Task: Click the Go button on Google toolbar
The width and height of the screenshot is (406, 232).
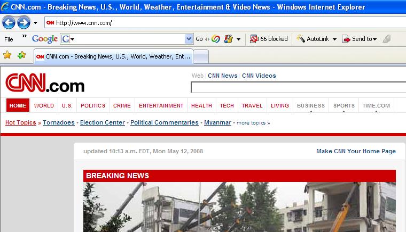Action: point(199,39)
